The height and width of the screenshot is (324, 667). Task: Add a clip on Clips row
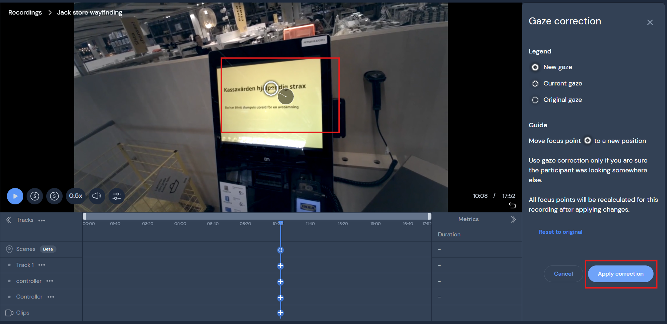click(280, 313)
